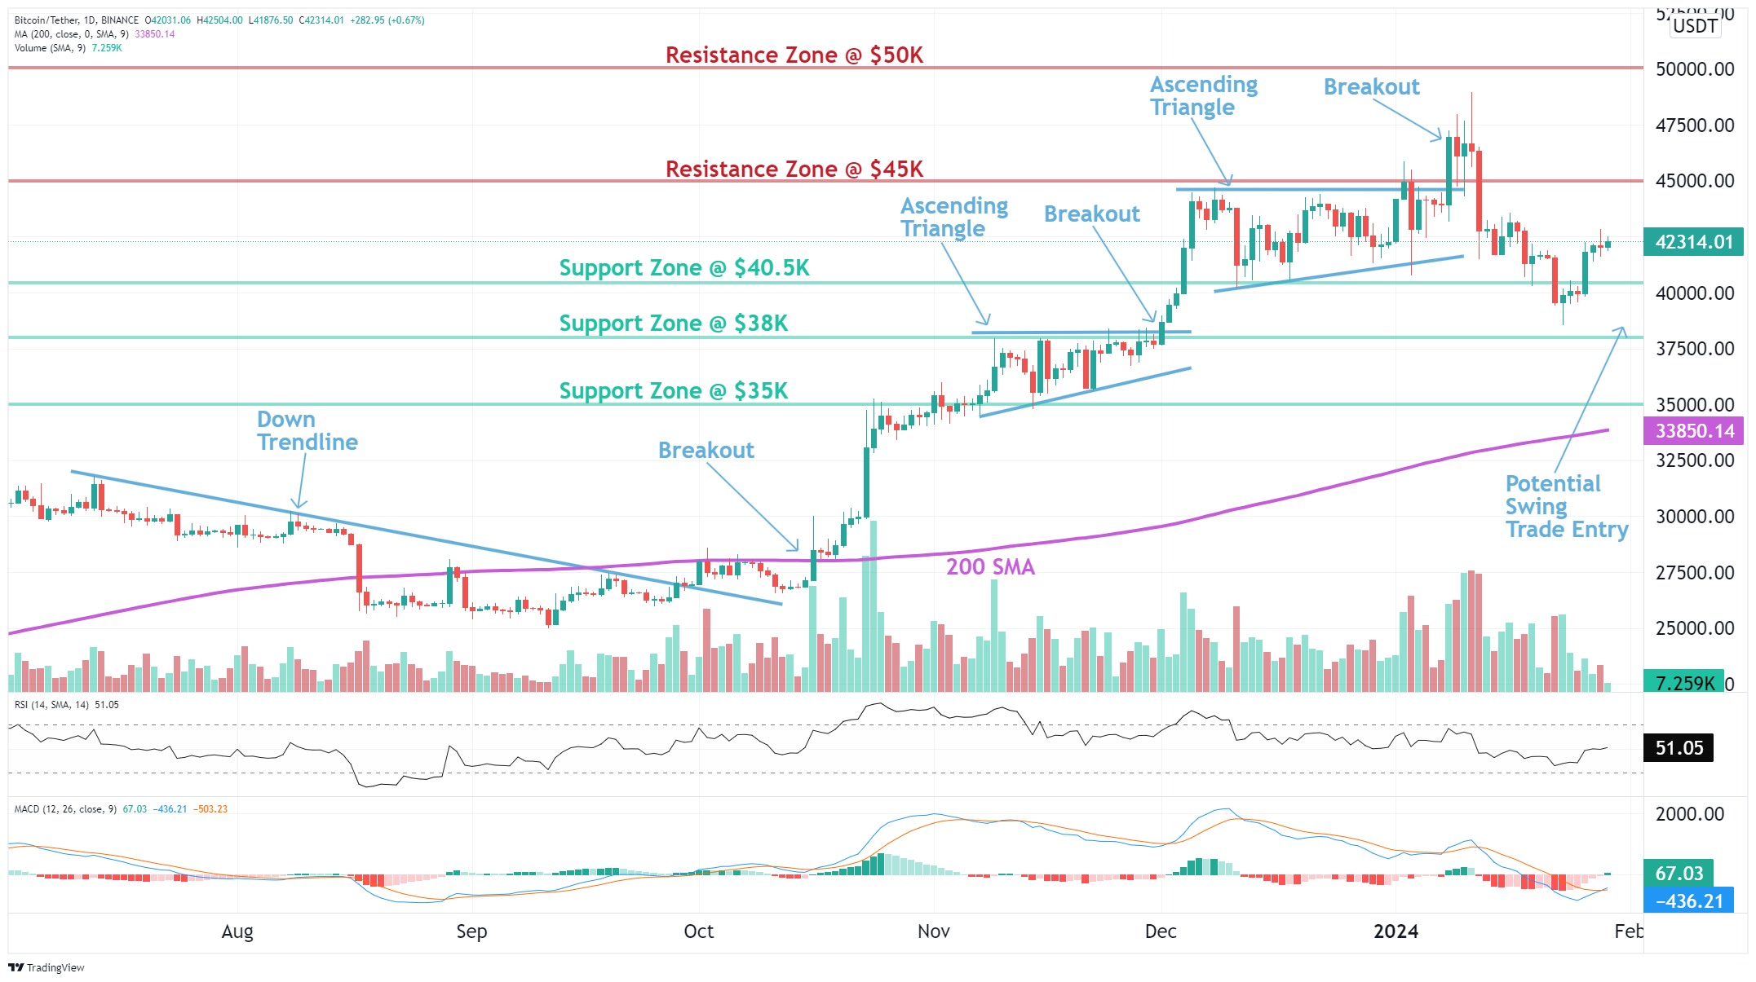
Task: Click the MA (200, close, 0, SMA, 9) legend
Action: tap(72, 34)
